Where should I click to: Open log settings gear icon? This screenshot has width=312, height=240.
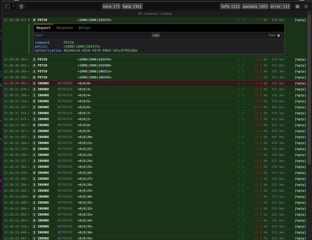click(297, 7)
